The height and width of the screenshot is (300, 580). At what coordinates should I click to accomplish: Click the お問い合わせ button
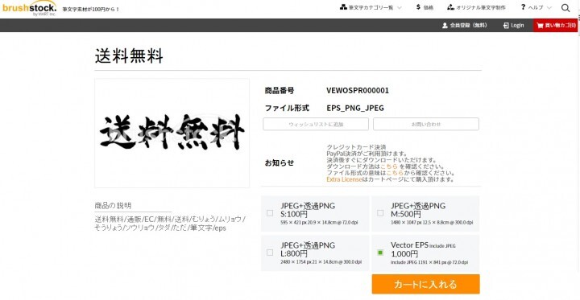(x=426, y=124)
